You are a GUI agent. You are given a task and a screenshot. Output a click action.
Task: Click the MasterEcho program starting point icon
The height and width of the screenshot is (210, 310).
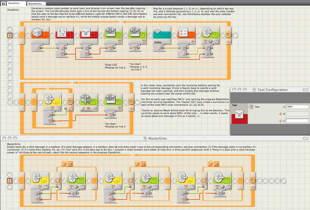pos(10,181)
